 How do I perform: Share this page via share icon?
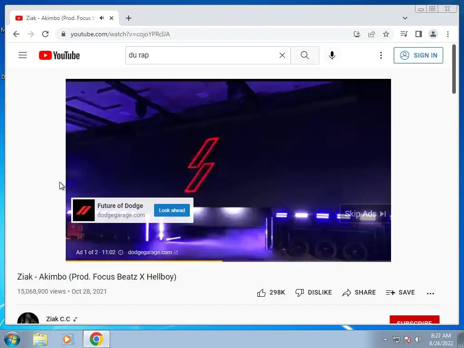pos(372,34)
